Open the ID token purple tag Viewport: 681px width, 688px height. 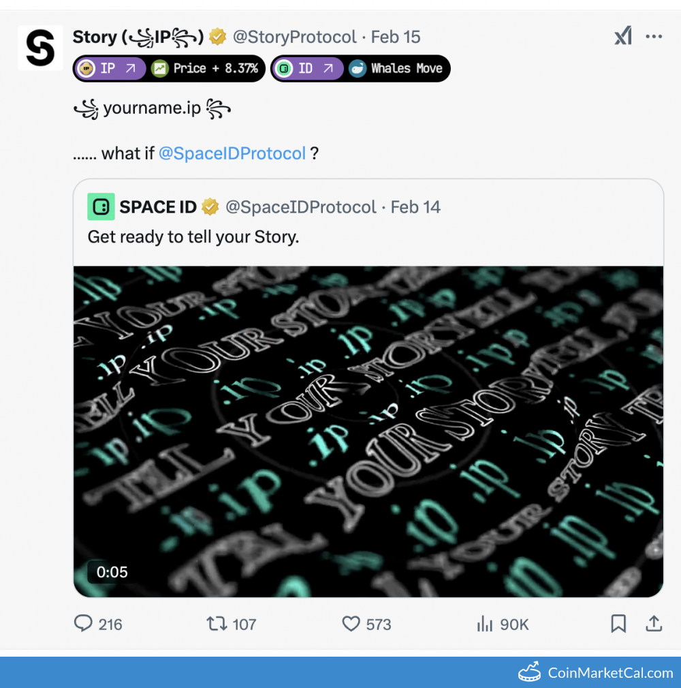307,68
